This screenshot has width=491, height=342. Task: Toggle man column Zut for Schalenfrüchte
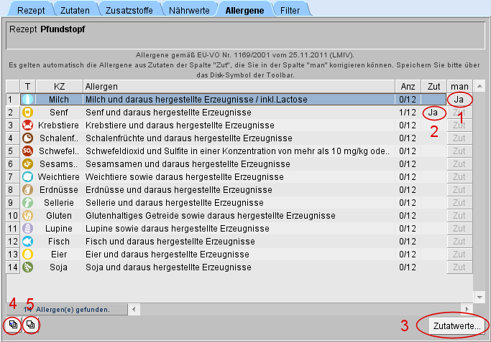pos(459,138)
